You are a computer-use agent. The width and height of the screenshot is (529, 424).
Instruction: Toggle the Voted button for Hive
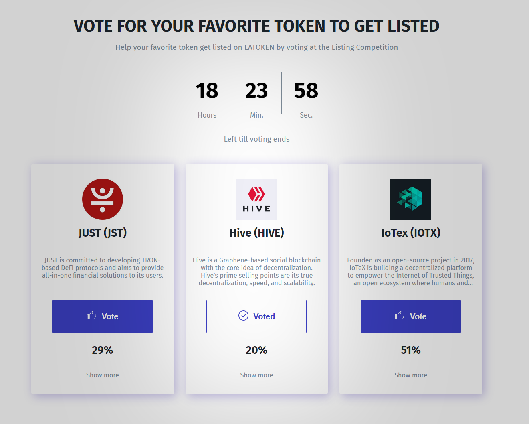(x=256, y=316)
